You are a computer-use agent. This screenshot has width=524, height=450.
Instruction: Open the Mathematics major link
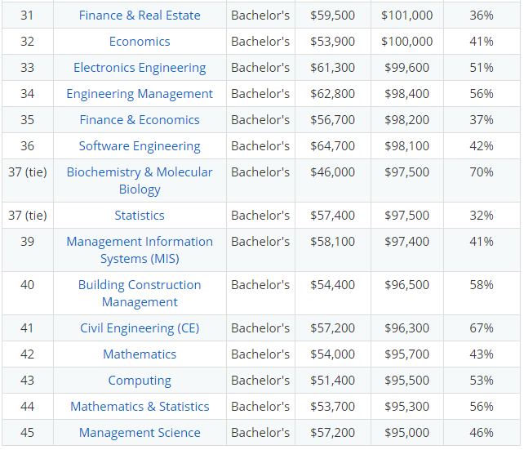coord(140,354)
